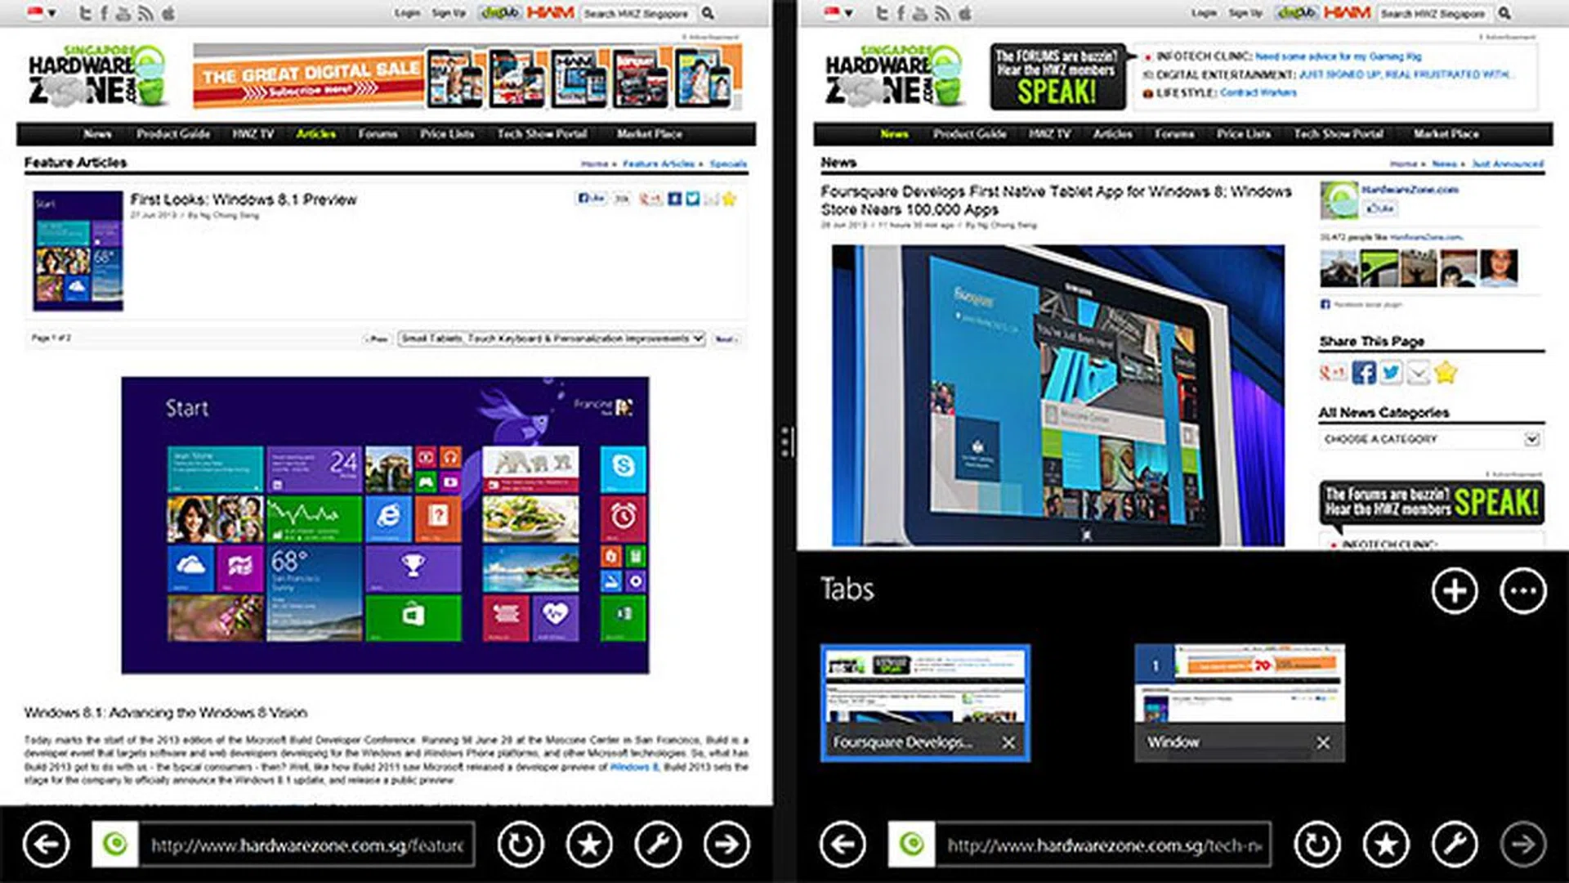Click the split view divider handle
The width and height of the screenshot is (1569, 883).
(x=784, y=441)
